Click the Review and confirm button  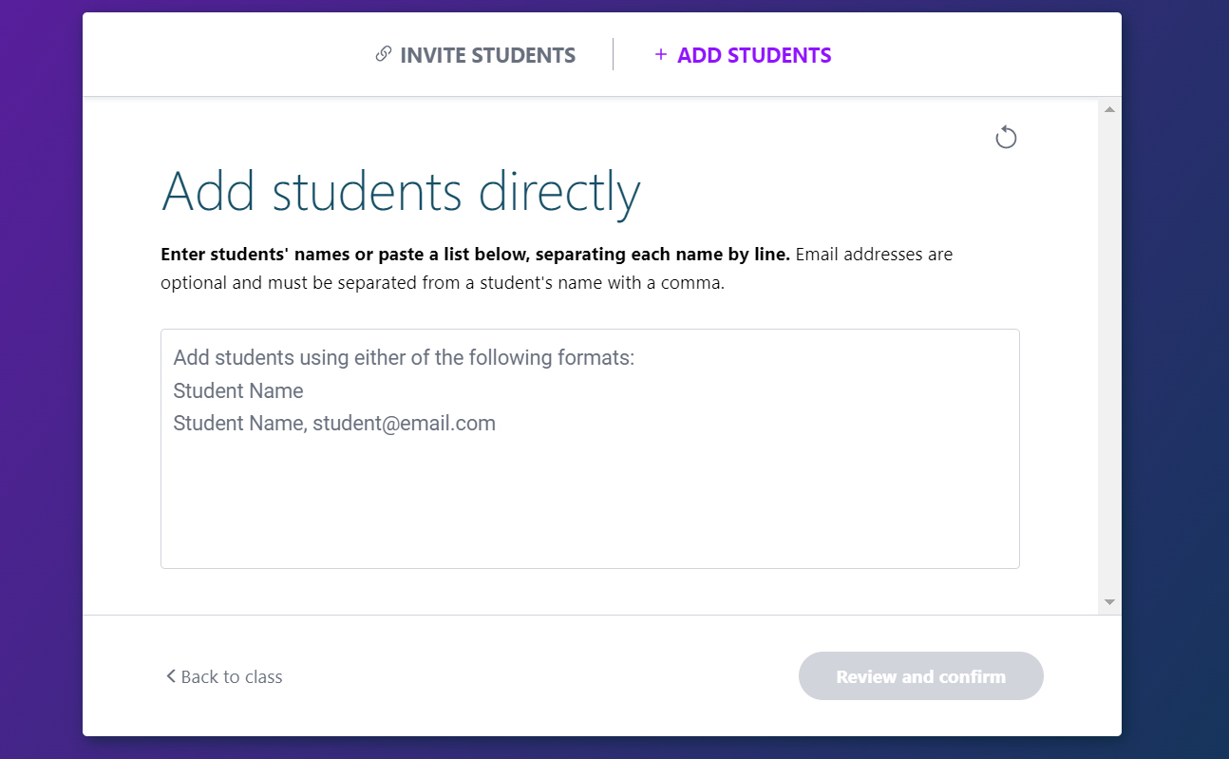click(x=920, y=676)
